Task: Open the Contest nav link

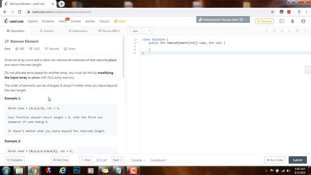Action: point(76,21)
